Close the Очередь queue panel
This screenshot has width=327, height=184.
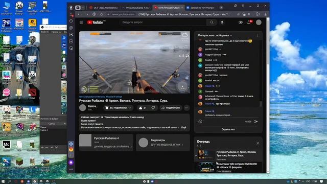258,143
